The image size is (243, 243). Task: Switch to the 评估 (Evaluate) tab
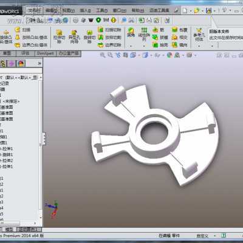click(x=26, y=53)
